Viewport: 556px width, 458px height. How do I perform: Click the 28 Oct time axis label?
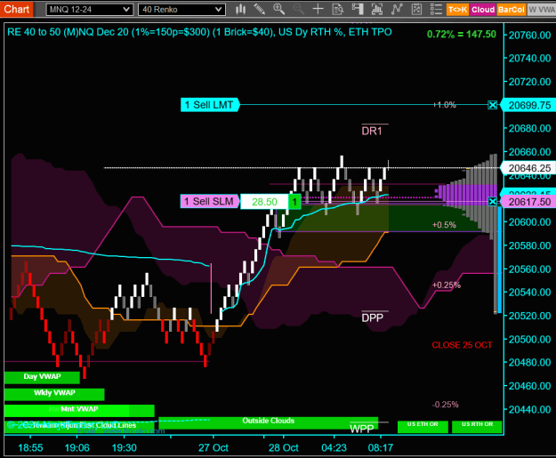(x=283, y=447)
